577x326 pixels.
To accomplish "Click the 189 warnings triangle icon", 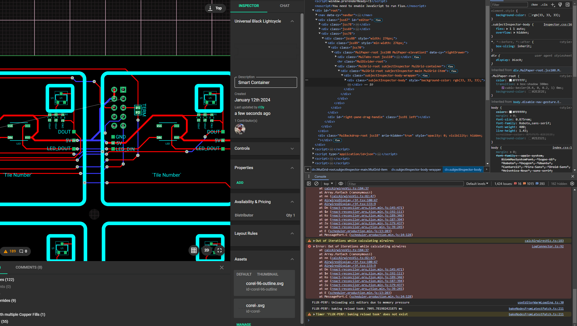I will pyautogui.click(x=6, y=251).
